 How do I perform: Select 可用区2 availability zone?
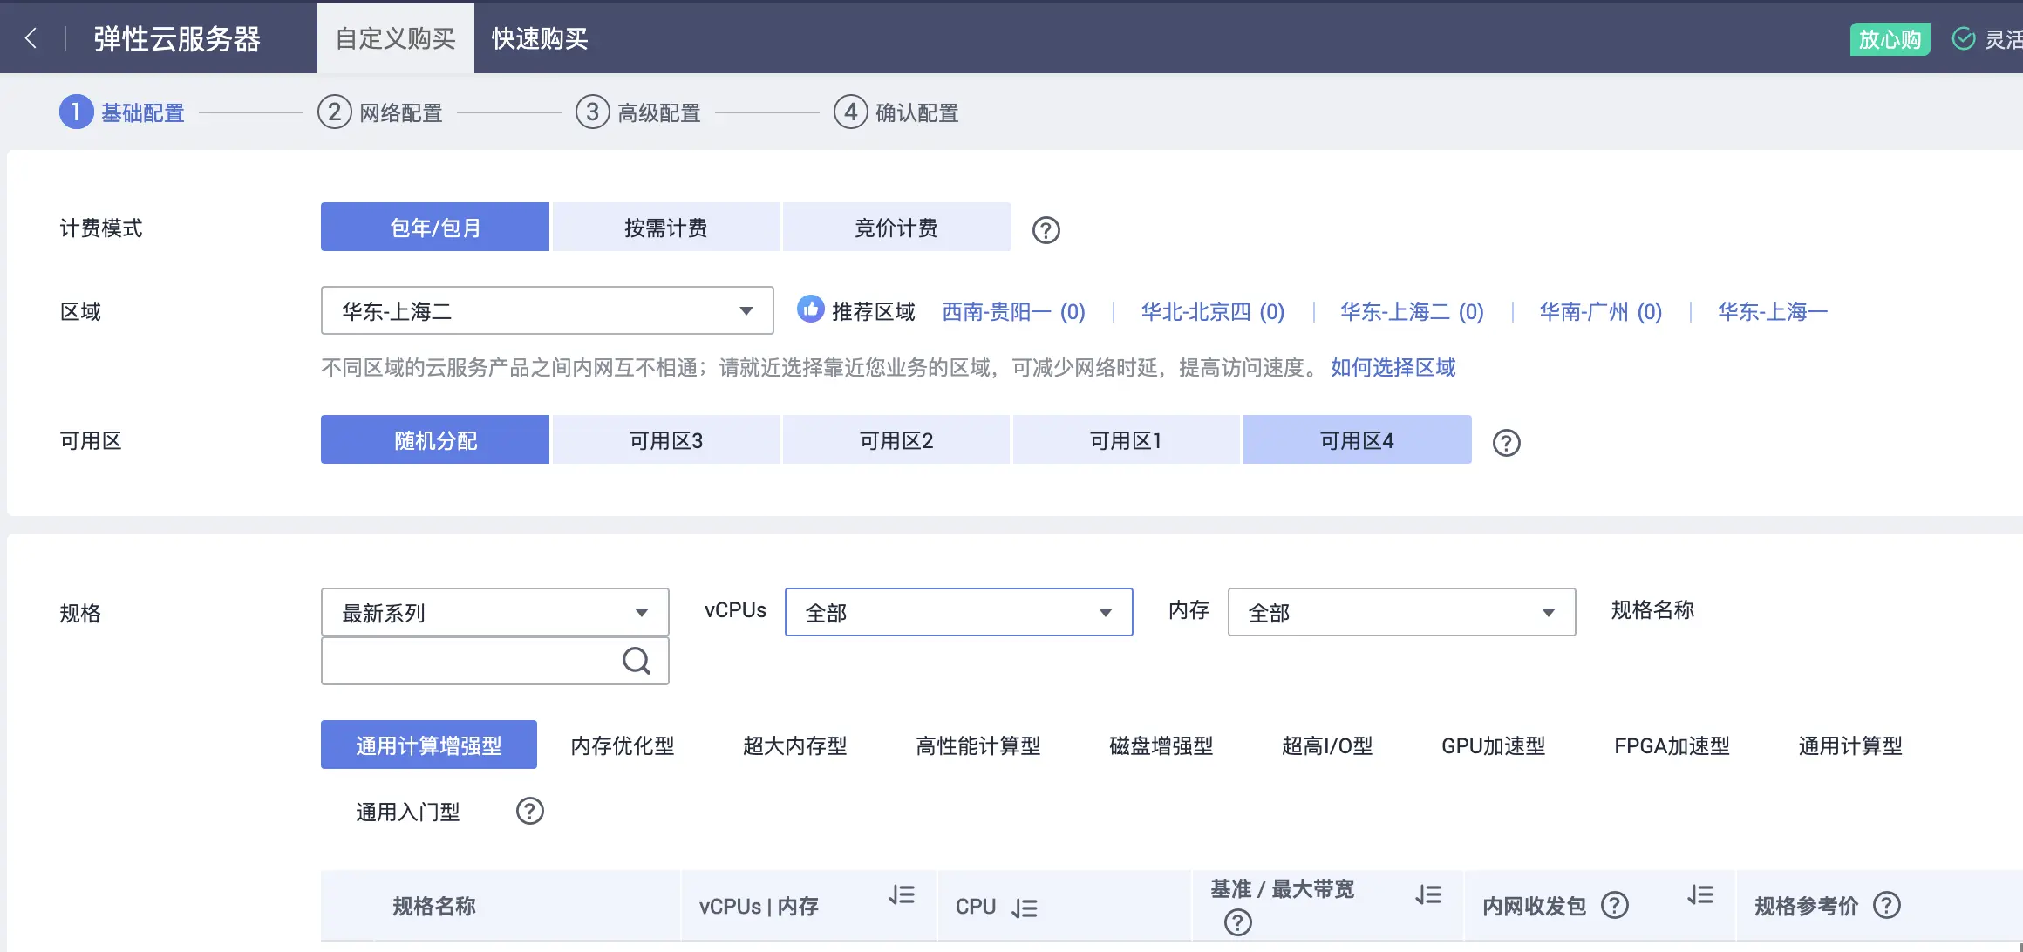click(896, 439)
